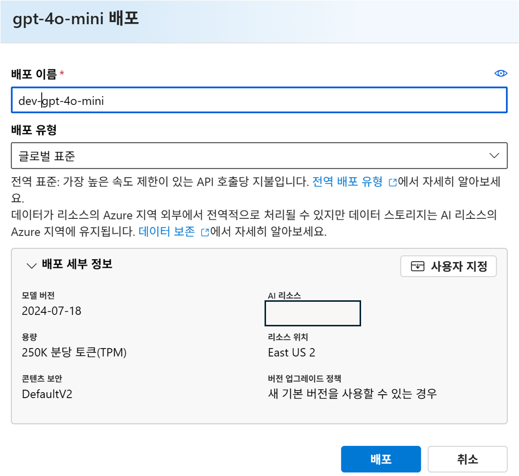Click the 리소스 위치 label
This screenshot has height=476, width=519.
(288, 337)
